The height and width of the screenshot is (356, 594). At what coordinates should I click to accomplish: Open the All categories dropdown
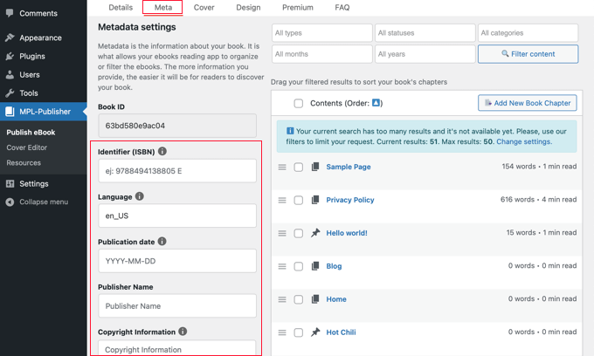(528, 33)
